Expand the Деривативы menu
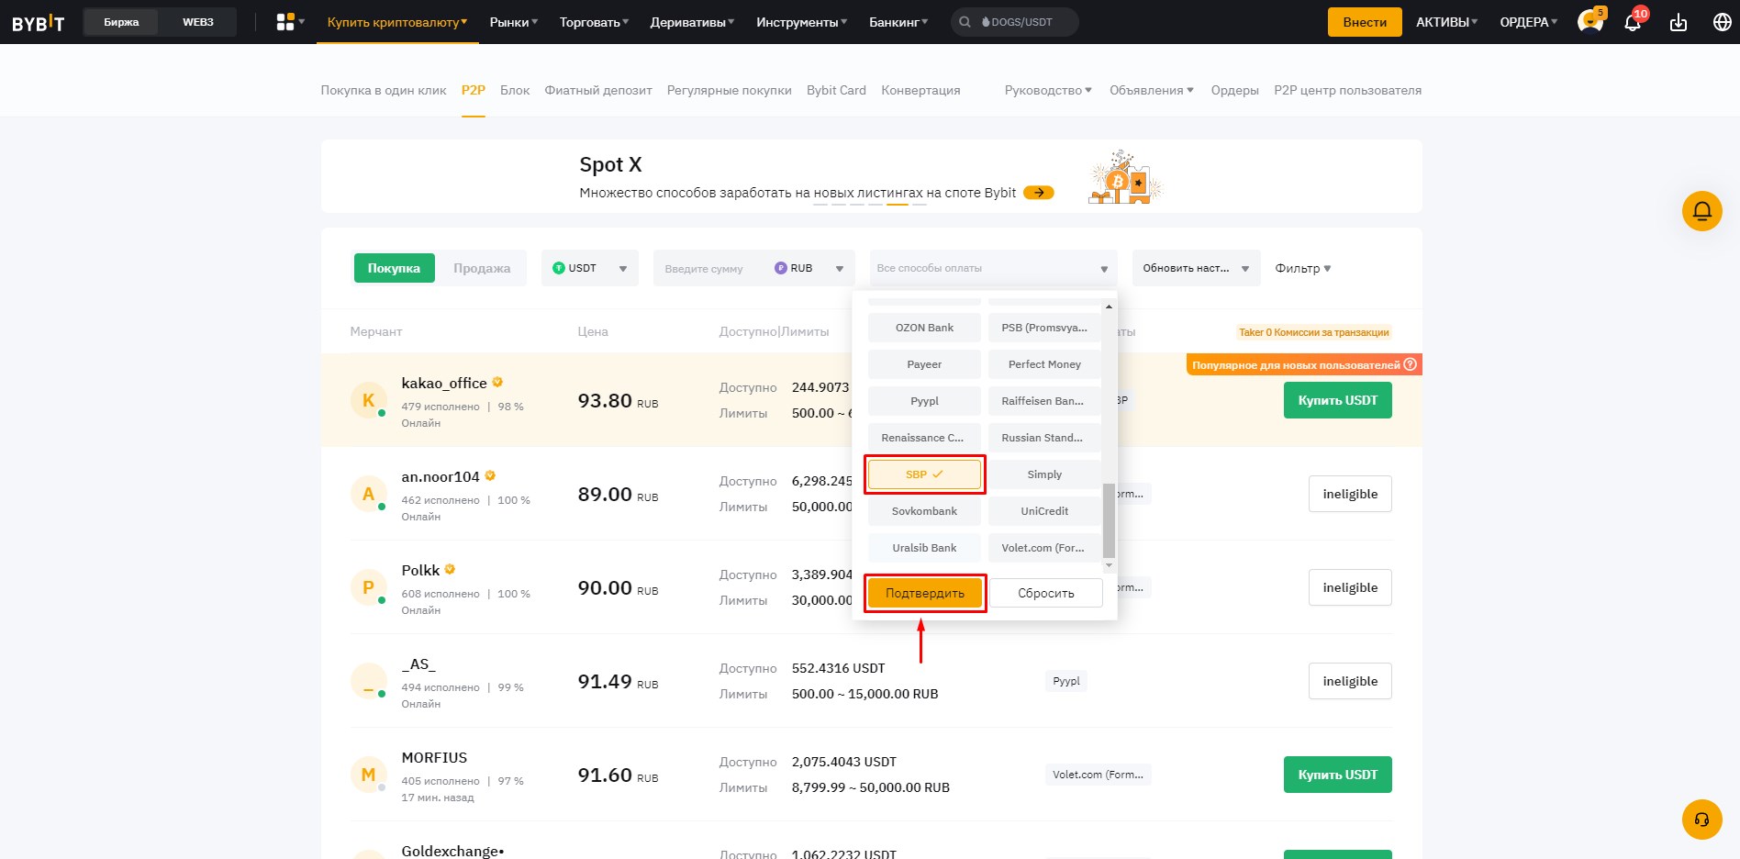 click(692, 22)
